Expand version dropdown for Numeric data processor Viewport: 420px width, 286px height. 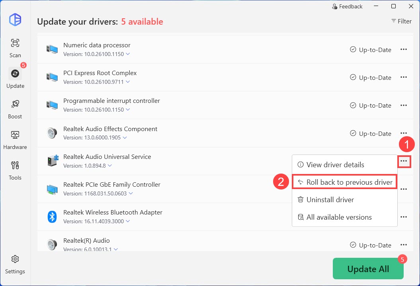[x=128, y=54]
